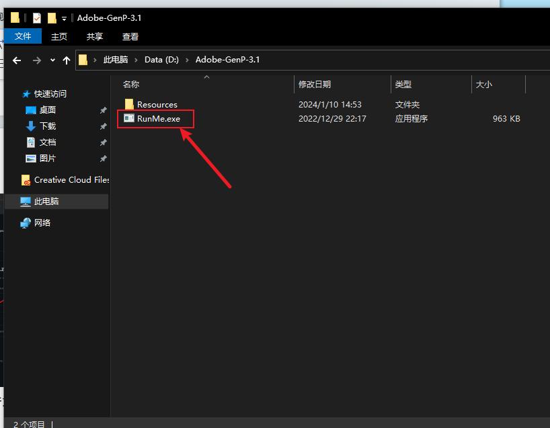This screenshot has height=428, width=550.
Task: Open Creative Cloud Files in navigation pane
Action: (71, 180)
